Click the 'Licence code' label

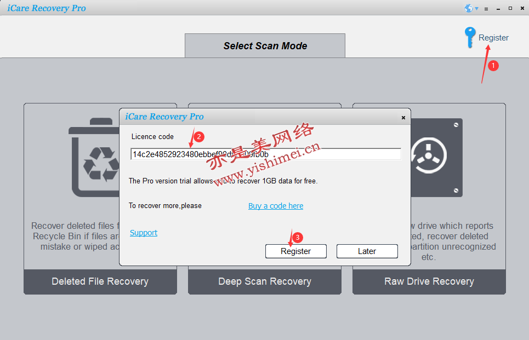[152, 136]
